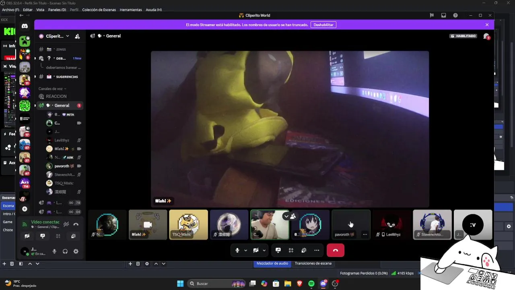Open OBS Archivo menu

(x=10, y=10)
